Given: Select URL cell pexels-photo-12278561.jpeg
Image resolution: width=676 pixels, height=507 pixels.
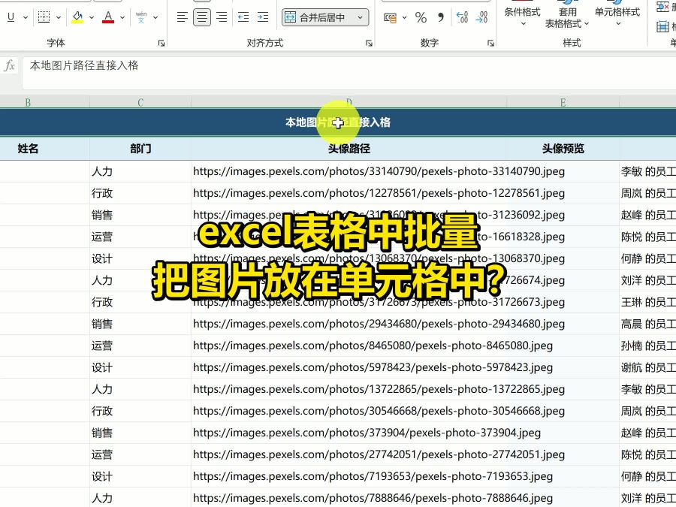Looking at the screenshot, I should [x=349, y=193].
